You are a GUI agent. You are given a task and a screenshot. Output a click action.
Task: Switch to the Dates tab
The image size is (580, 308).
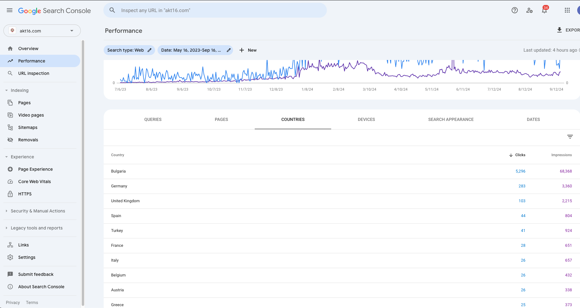pos(533,119)
